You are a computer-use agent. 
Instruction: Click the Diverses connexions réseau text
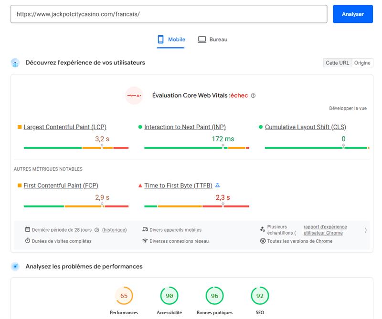click(x=179, y=241)
